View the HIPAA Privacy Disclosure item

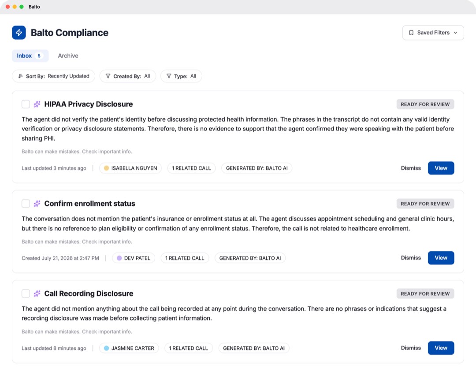(x=441, y=168)
